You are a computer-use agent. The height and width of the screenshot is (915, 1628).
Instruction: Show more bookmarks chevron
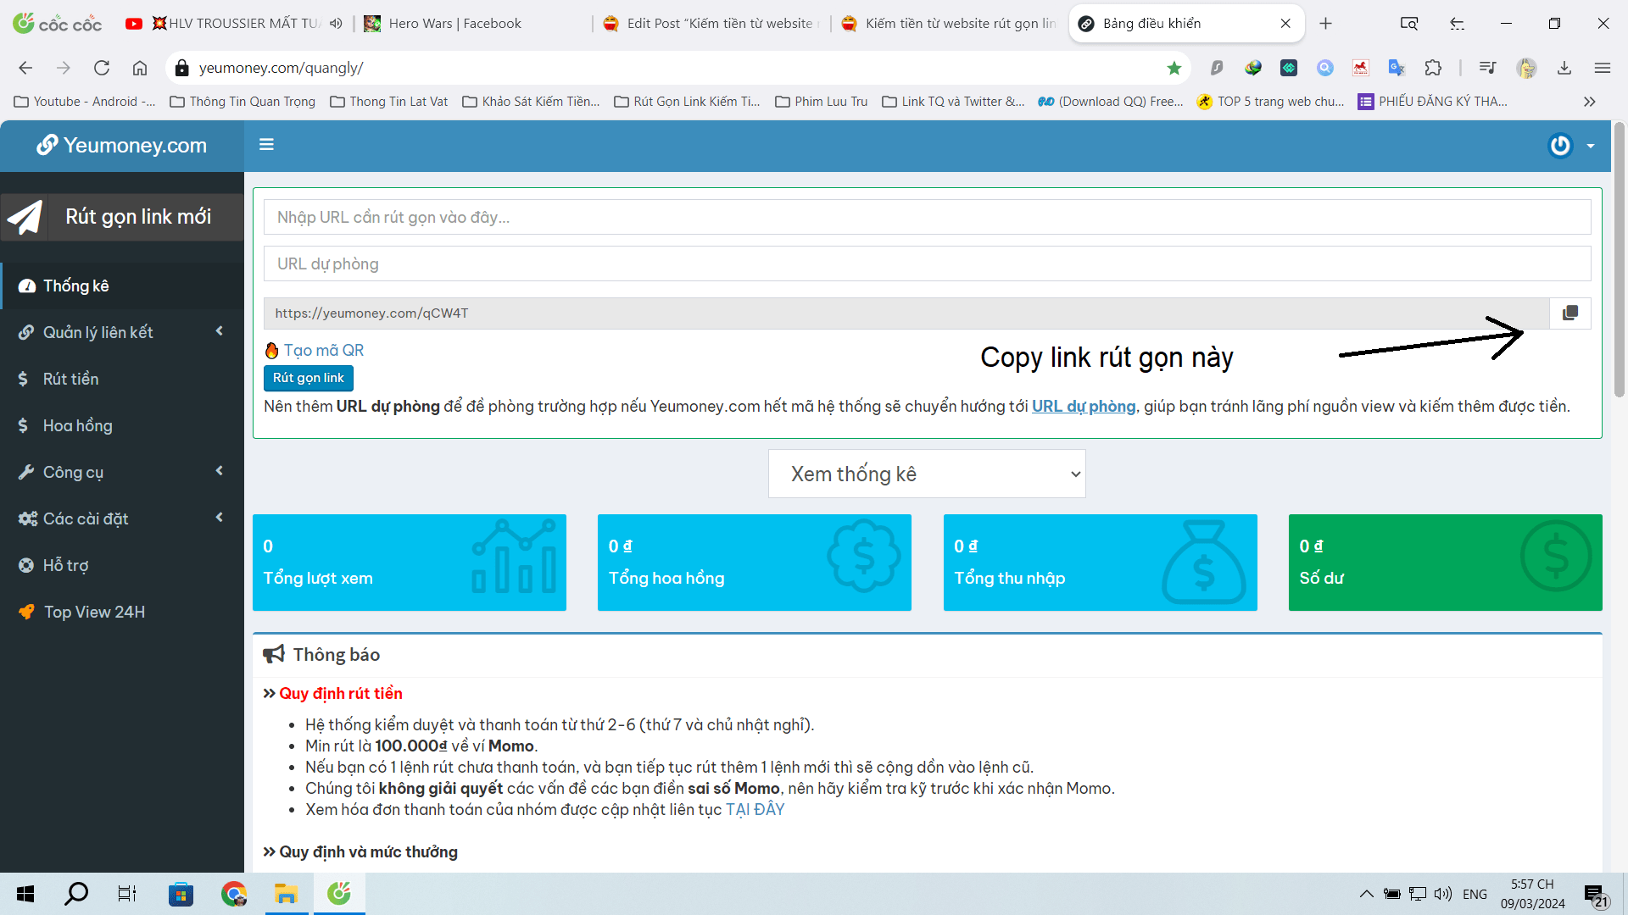(x=1590, y=102)
